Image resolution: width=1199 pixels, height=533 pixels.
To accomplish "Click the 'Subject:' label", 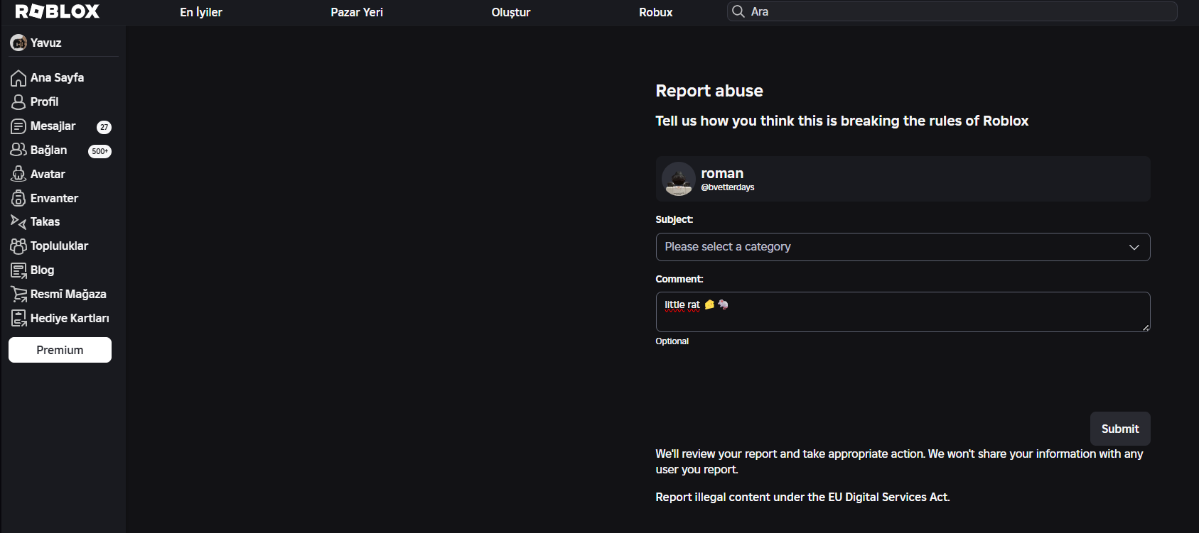I will click(x=674, y=220).
